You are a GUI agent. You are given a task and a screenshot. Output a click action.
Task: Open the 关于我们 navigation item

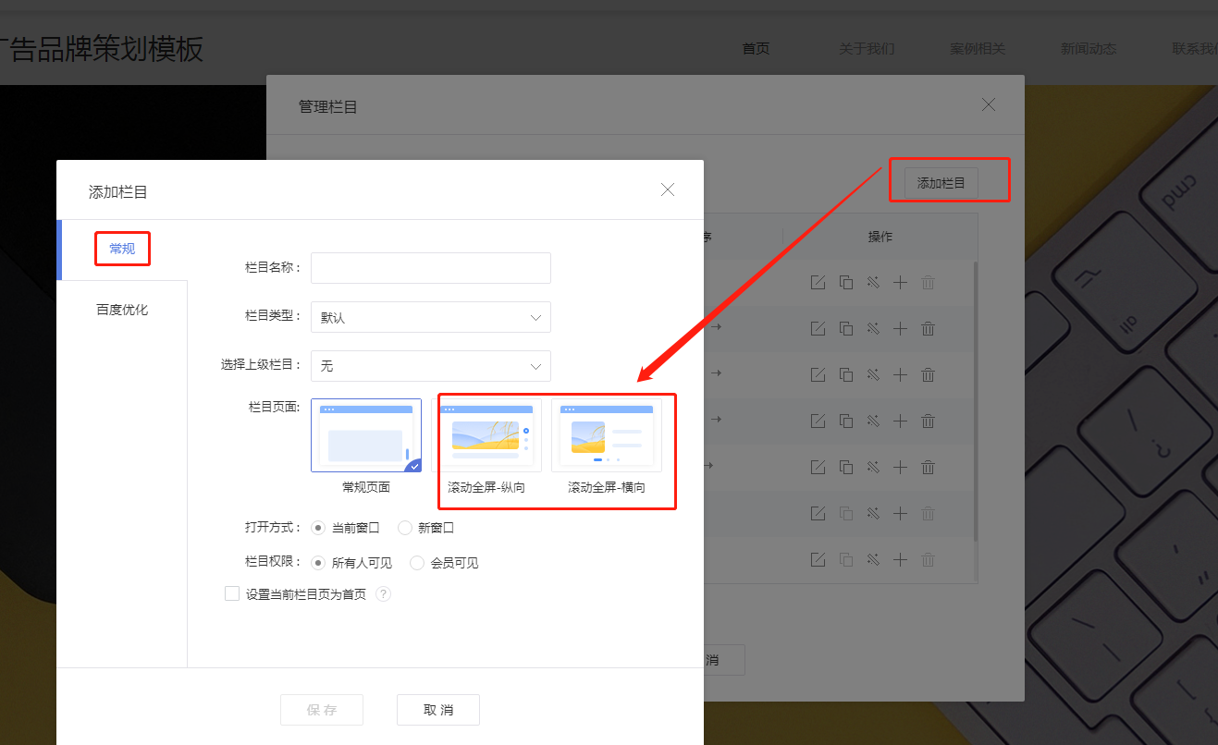click(867, 49)
